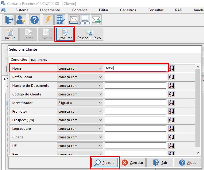The image size is (204, 170).
Task: Open the Razão Social condition dropdown
Action: pos(80,77)
